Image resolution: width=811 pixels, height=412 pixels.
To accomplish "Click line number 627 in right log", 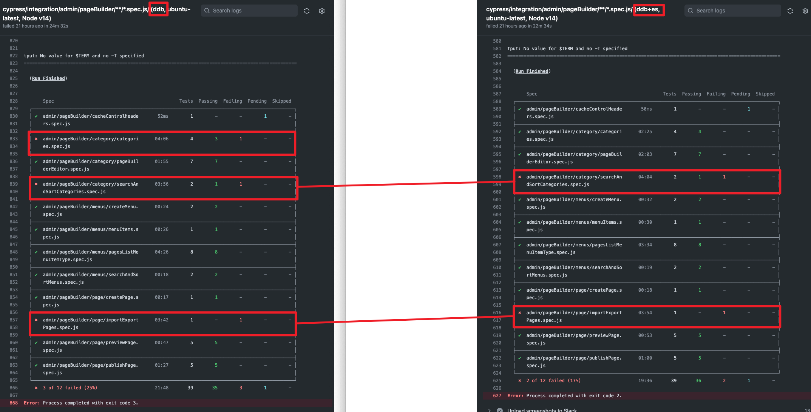I will click(497, 396).
